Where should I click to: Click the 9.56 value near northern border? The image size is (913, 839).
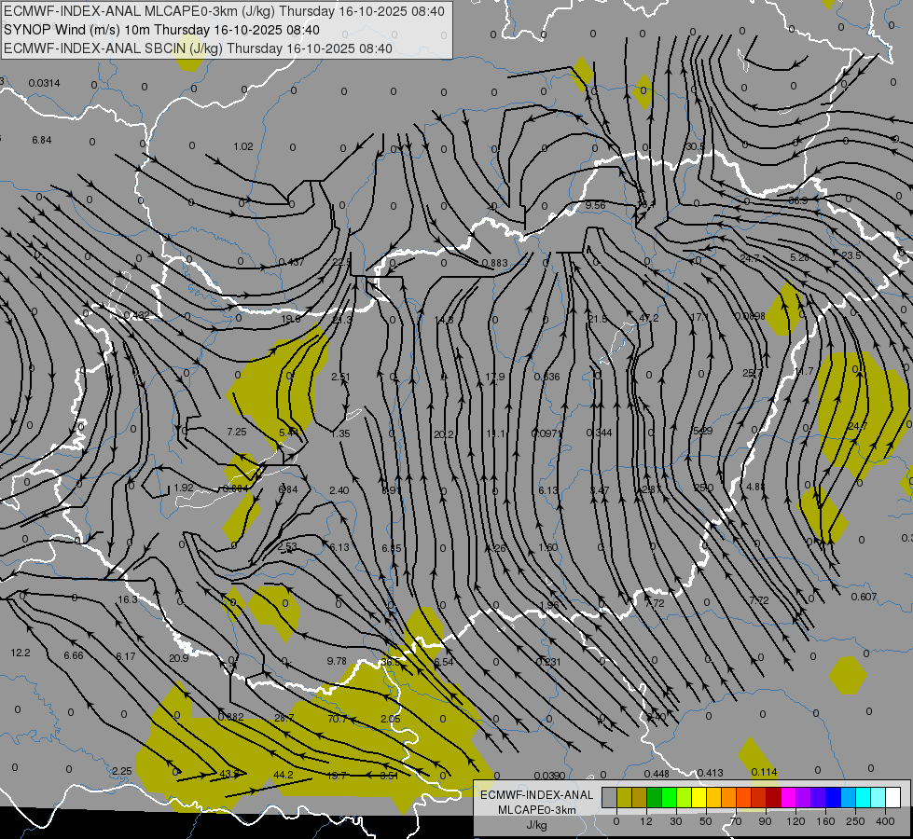[x=595, y=205]
